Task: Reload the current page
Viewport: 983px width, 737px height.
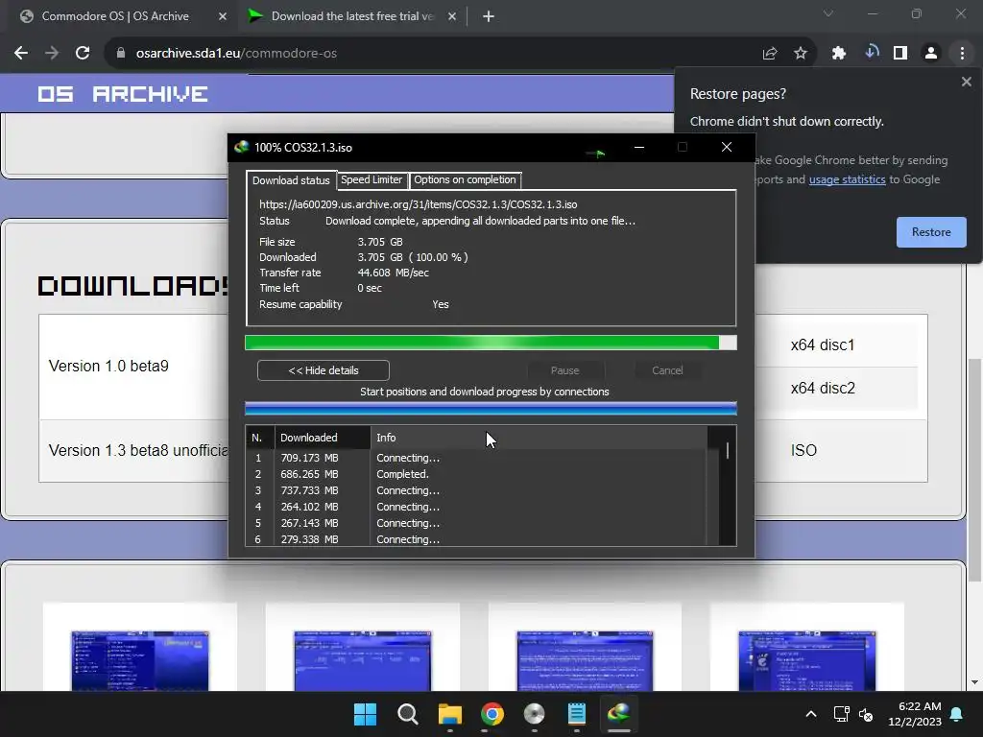Action: click(83, 54)
